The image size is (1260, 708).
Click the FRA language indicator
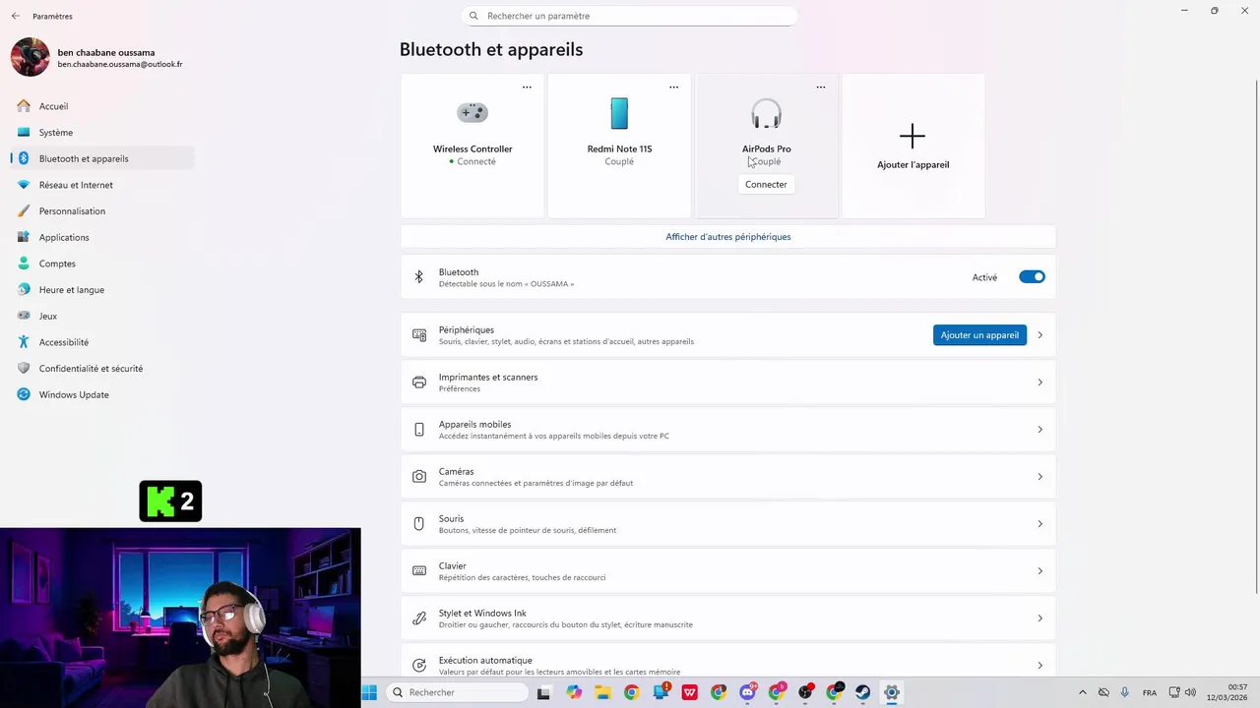pos(1150,693)
